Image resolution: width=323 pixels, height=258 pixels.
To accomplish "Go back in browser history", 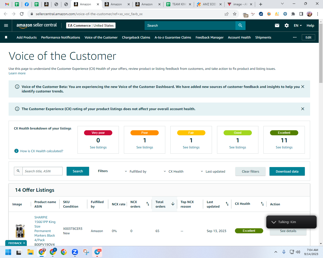I will coord(6,14).
